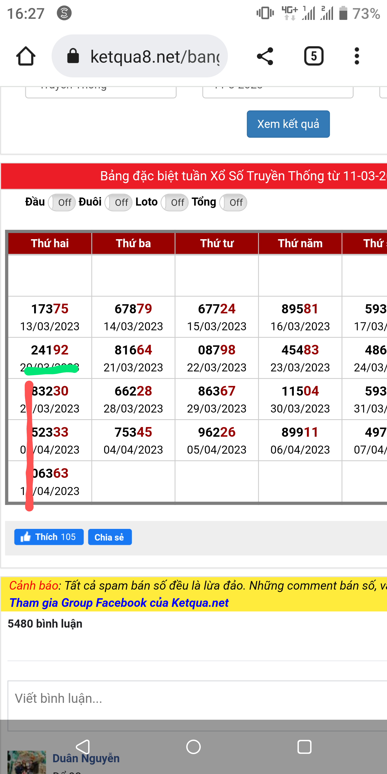
Task: Select result 75345 on 04/04/2023
Action: click(x=133, y=432)
